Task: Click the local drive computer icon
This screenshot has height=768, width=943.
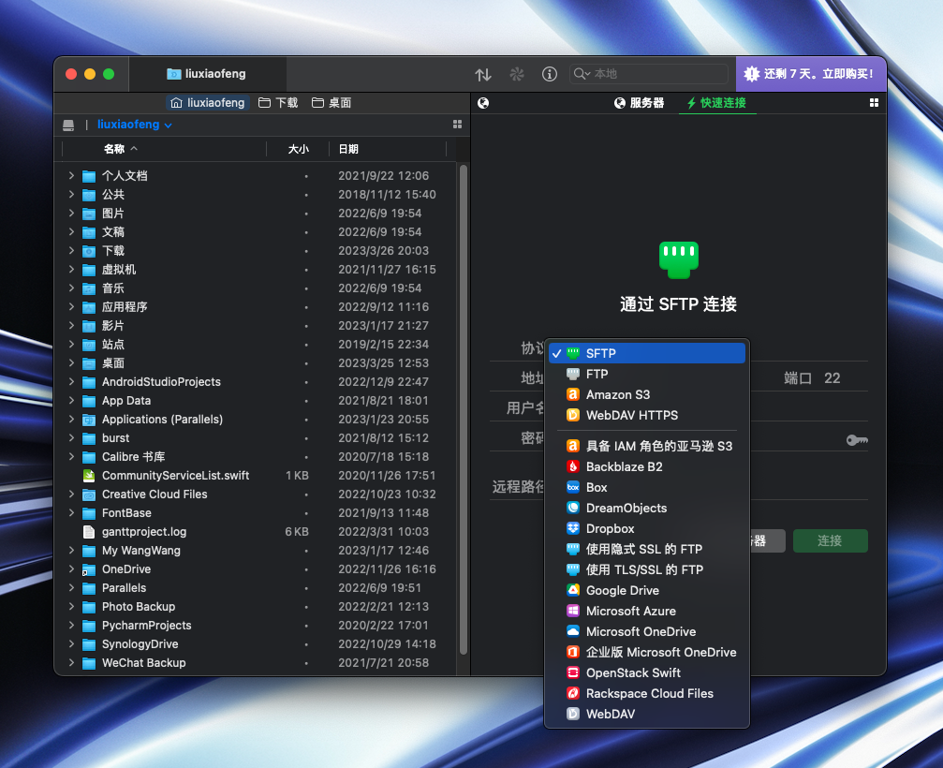Action: coord(68,125)
